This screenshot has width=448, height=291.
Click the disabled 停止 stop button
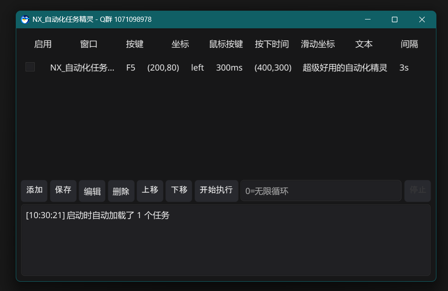417,190
